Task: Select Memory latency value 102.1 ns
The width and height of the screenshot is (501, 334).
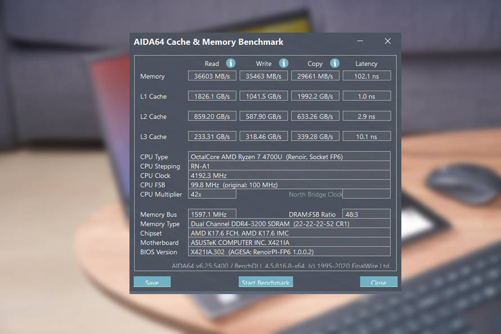Action: [x=366, y=76]
